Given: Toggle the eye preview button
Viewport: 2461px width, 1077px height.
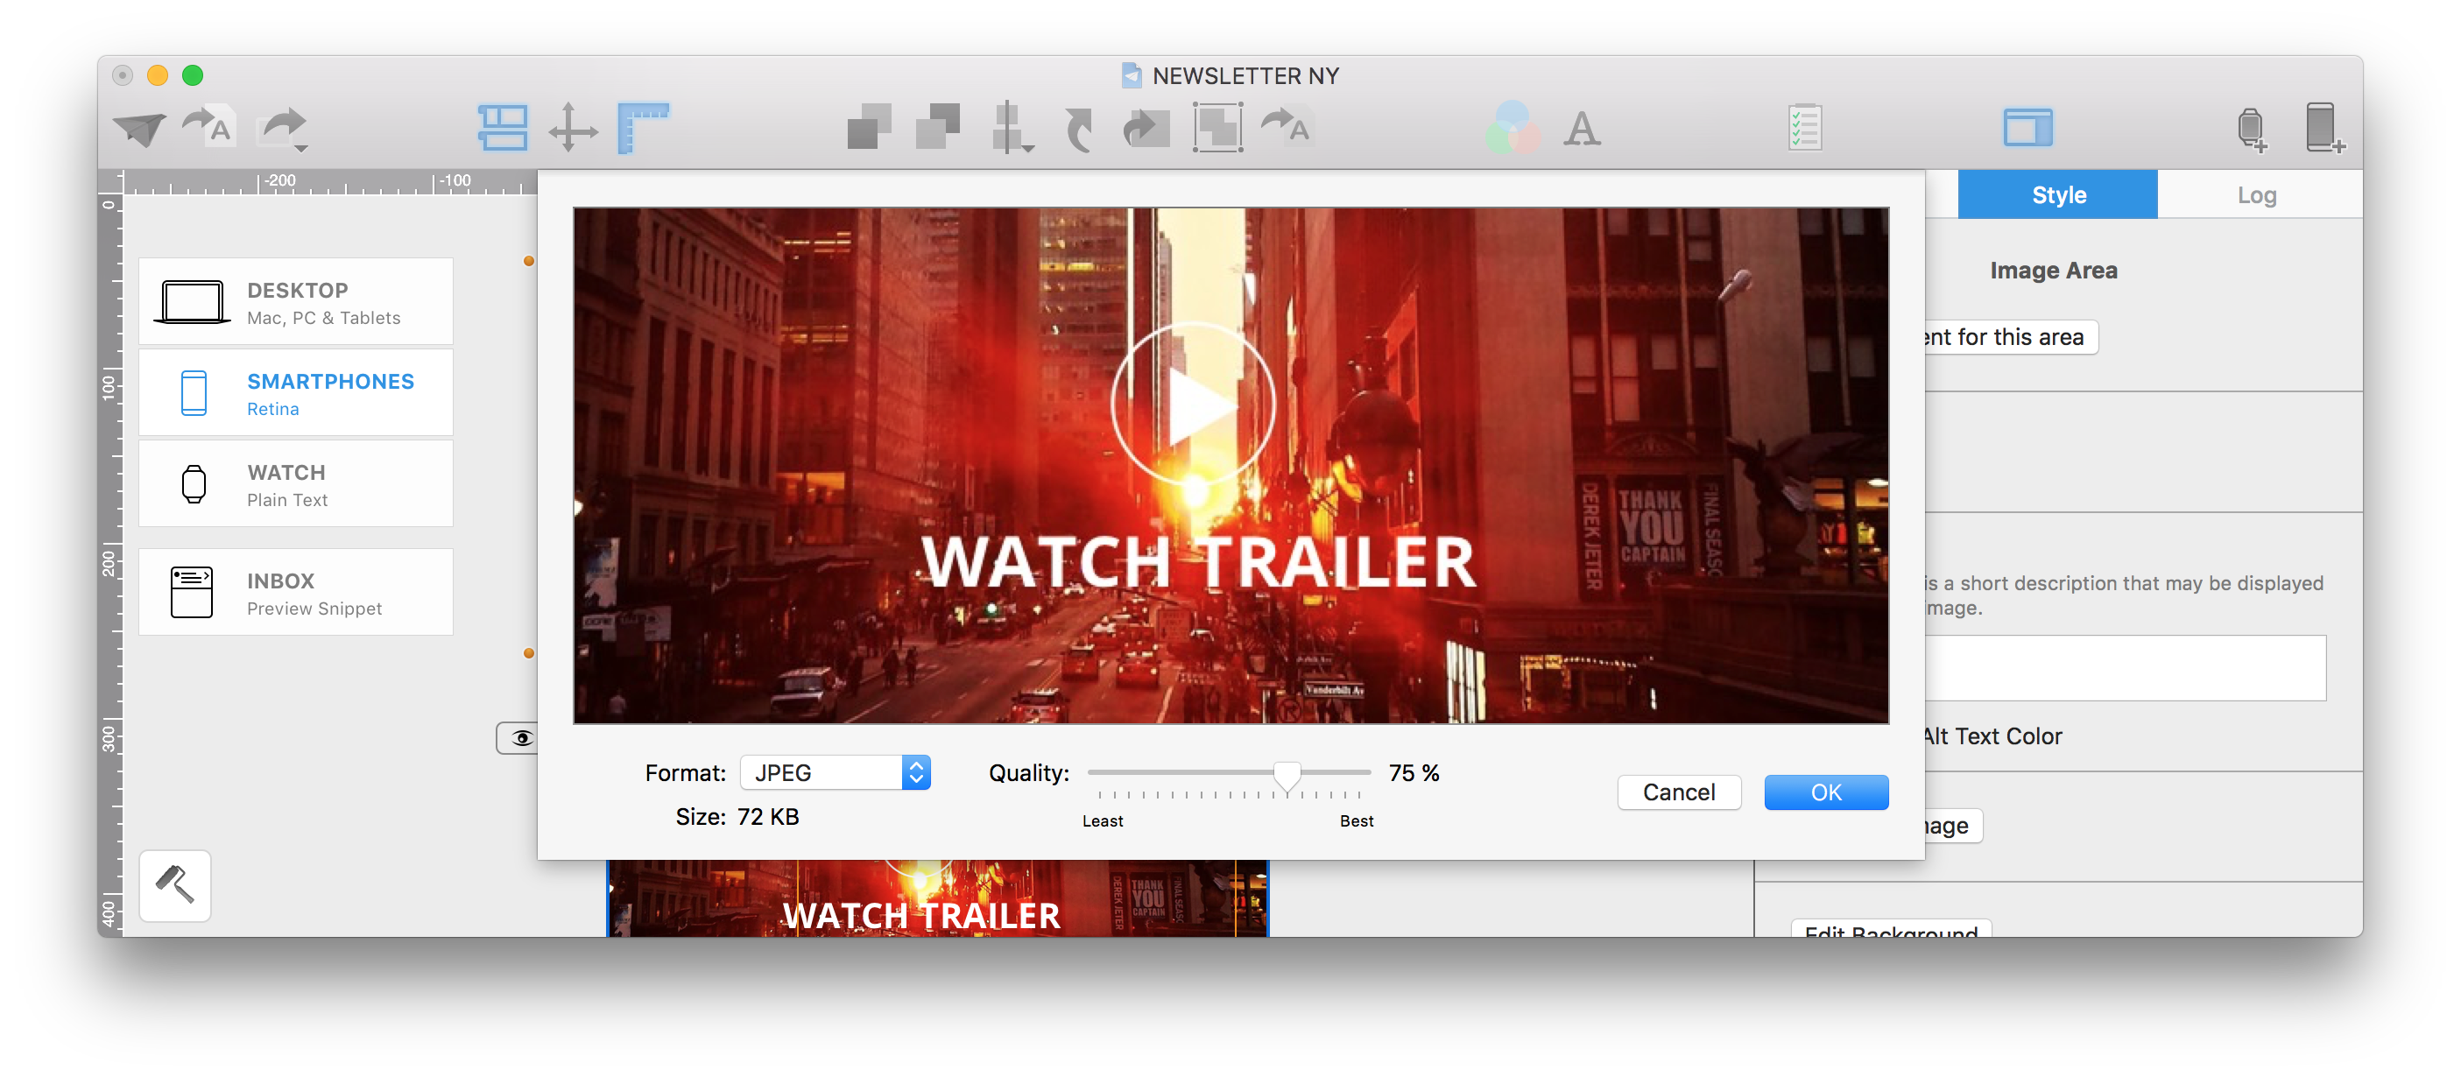Looking at the screenshot, I should [518, 738].
